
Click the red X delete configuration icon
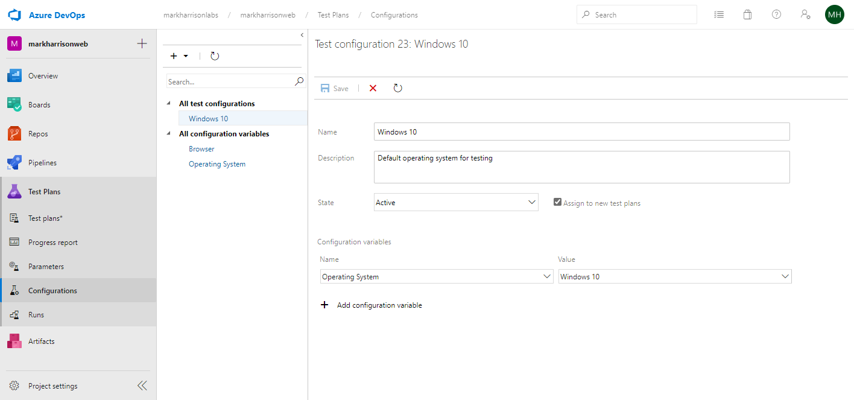373,88
